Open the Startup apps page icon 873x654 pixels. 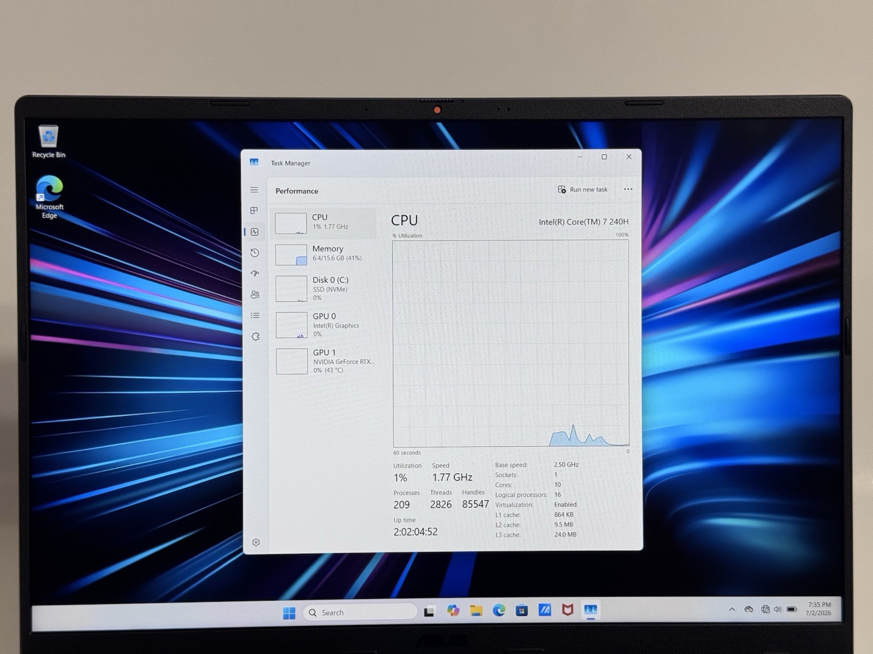tap(255, 274)
